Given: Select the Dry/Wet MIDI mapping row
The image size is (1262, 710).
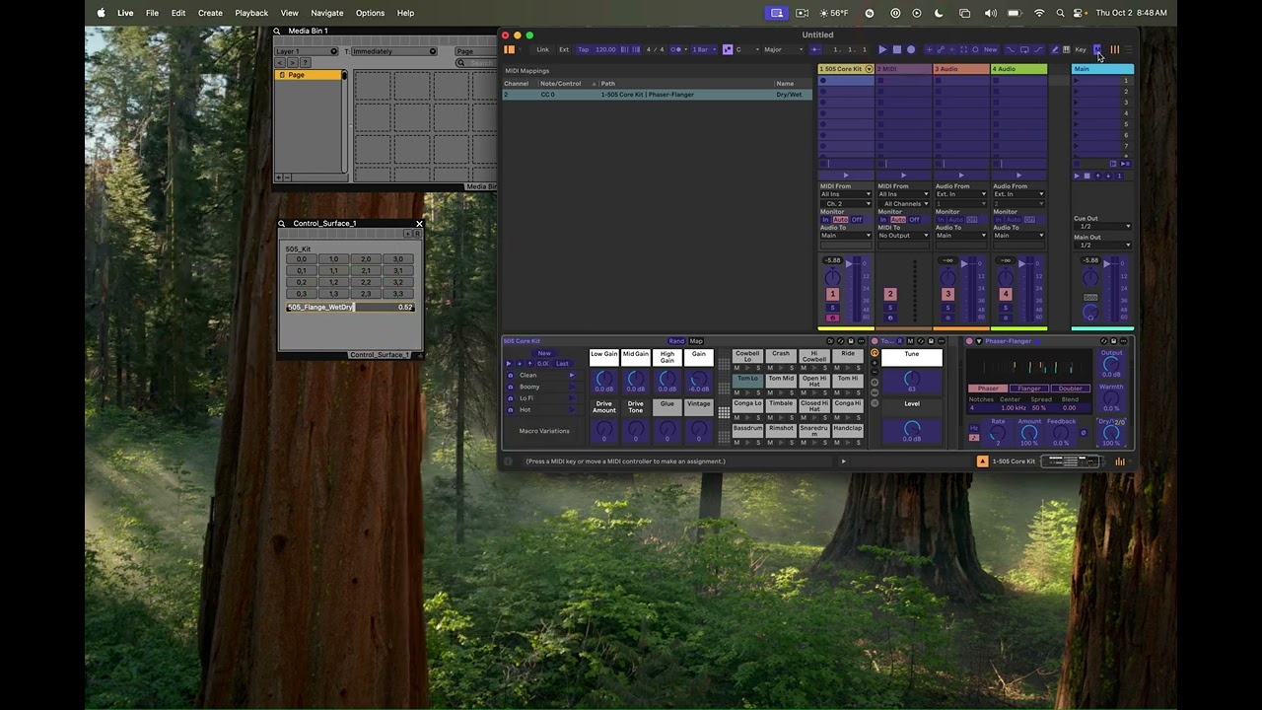Looking at the screenshot, I should click(657, 95).
